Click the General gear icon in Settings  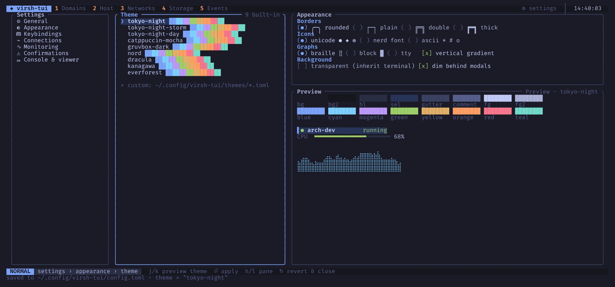click(18, 21)
